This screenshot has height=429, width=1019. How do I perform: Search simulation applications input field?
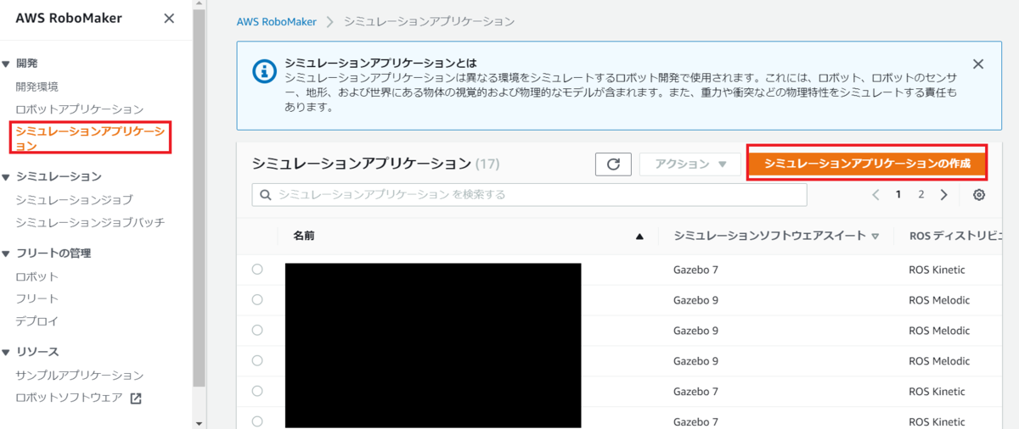[529, 195]
